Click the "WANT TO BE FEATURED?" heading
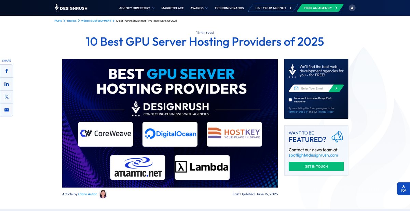410x211 pixels. click(x=307, y=136)
